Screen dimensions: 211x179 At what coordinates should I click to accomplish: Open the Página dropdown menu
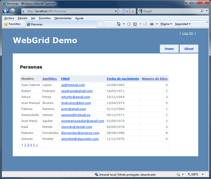coord(166,24)
